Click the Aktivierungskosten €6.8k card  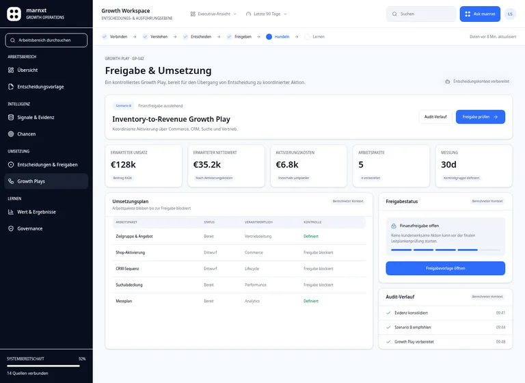309,166
